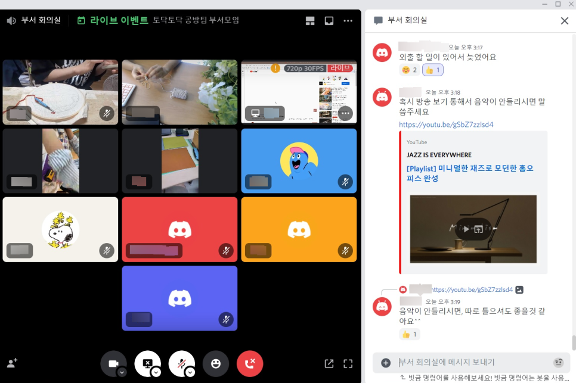The height and width of the screenshot is (383, 576).
Task: Pop out the call window
Action: pyautogui.click(x=329, y=363)
